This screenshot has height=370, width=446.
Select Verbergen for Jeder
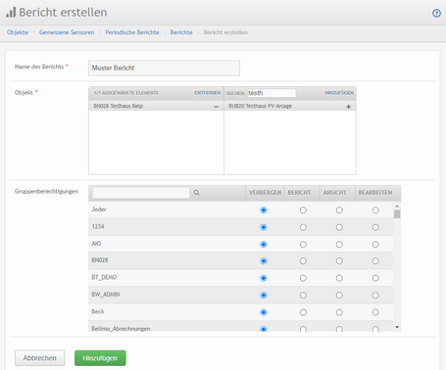[x=264, y=210]
